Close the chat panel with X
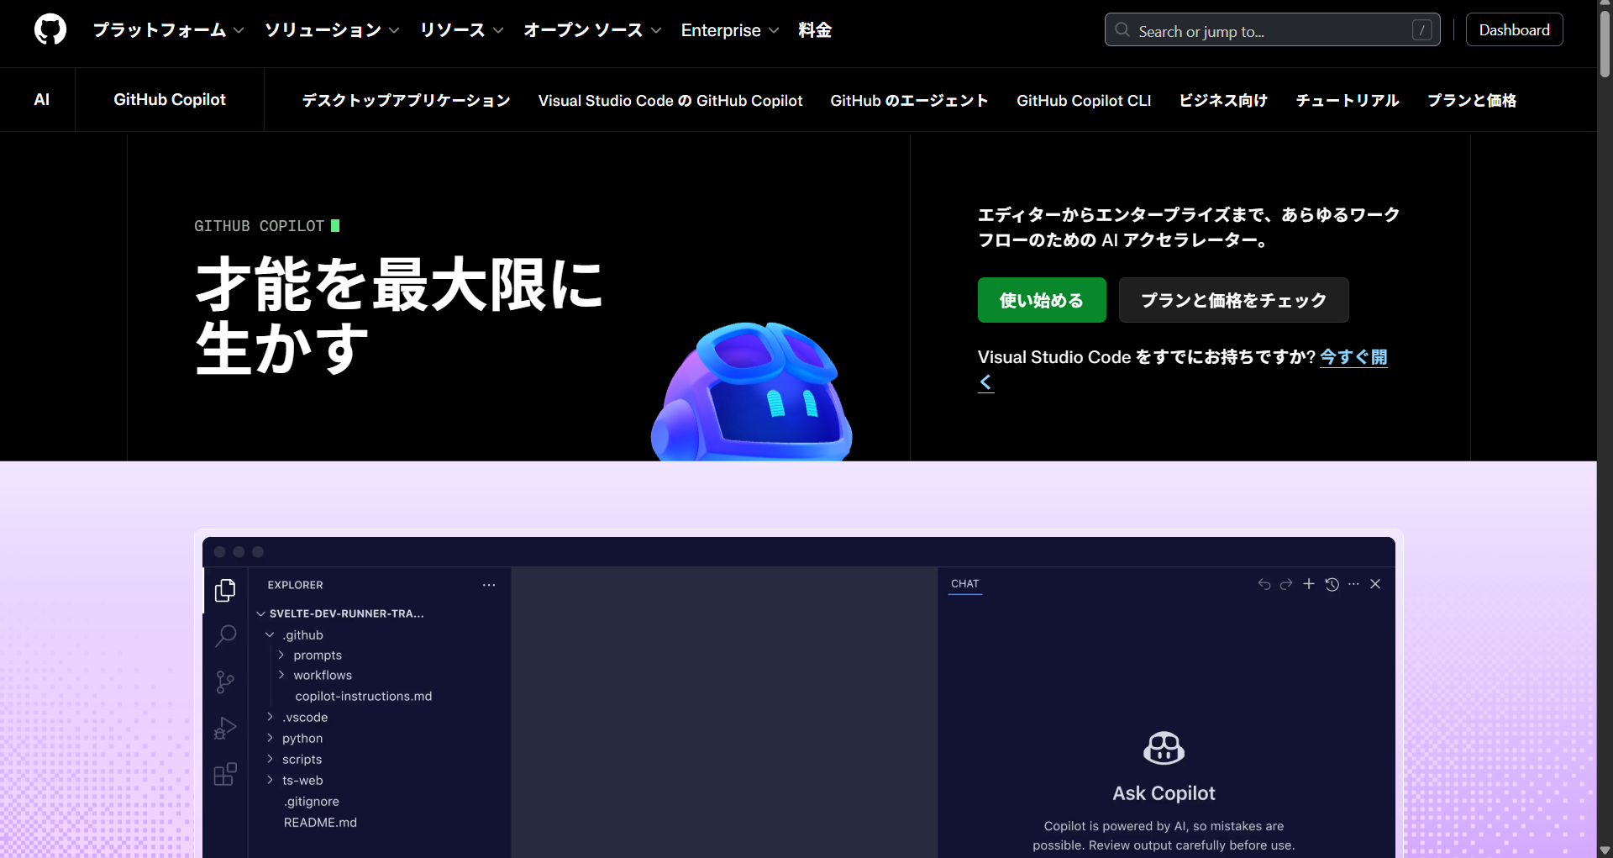 coord(1375,584)
